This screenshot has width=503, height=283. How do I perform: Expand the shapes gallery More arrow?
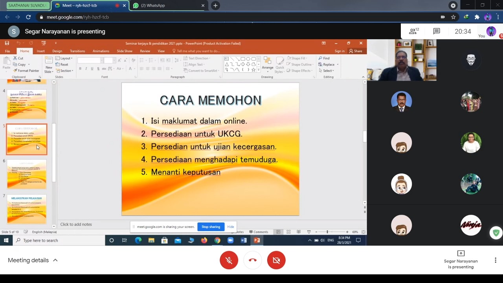[x=259, y=70]
